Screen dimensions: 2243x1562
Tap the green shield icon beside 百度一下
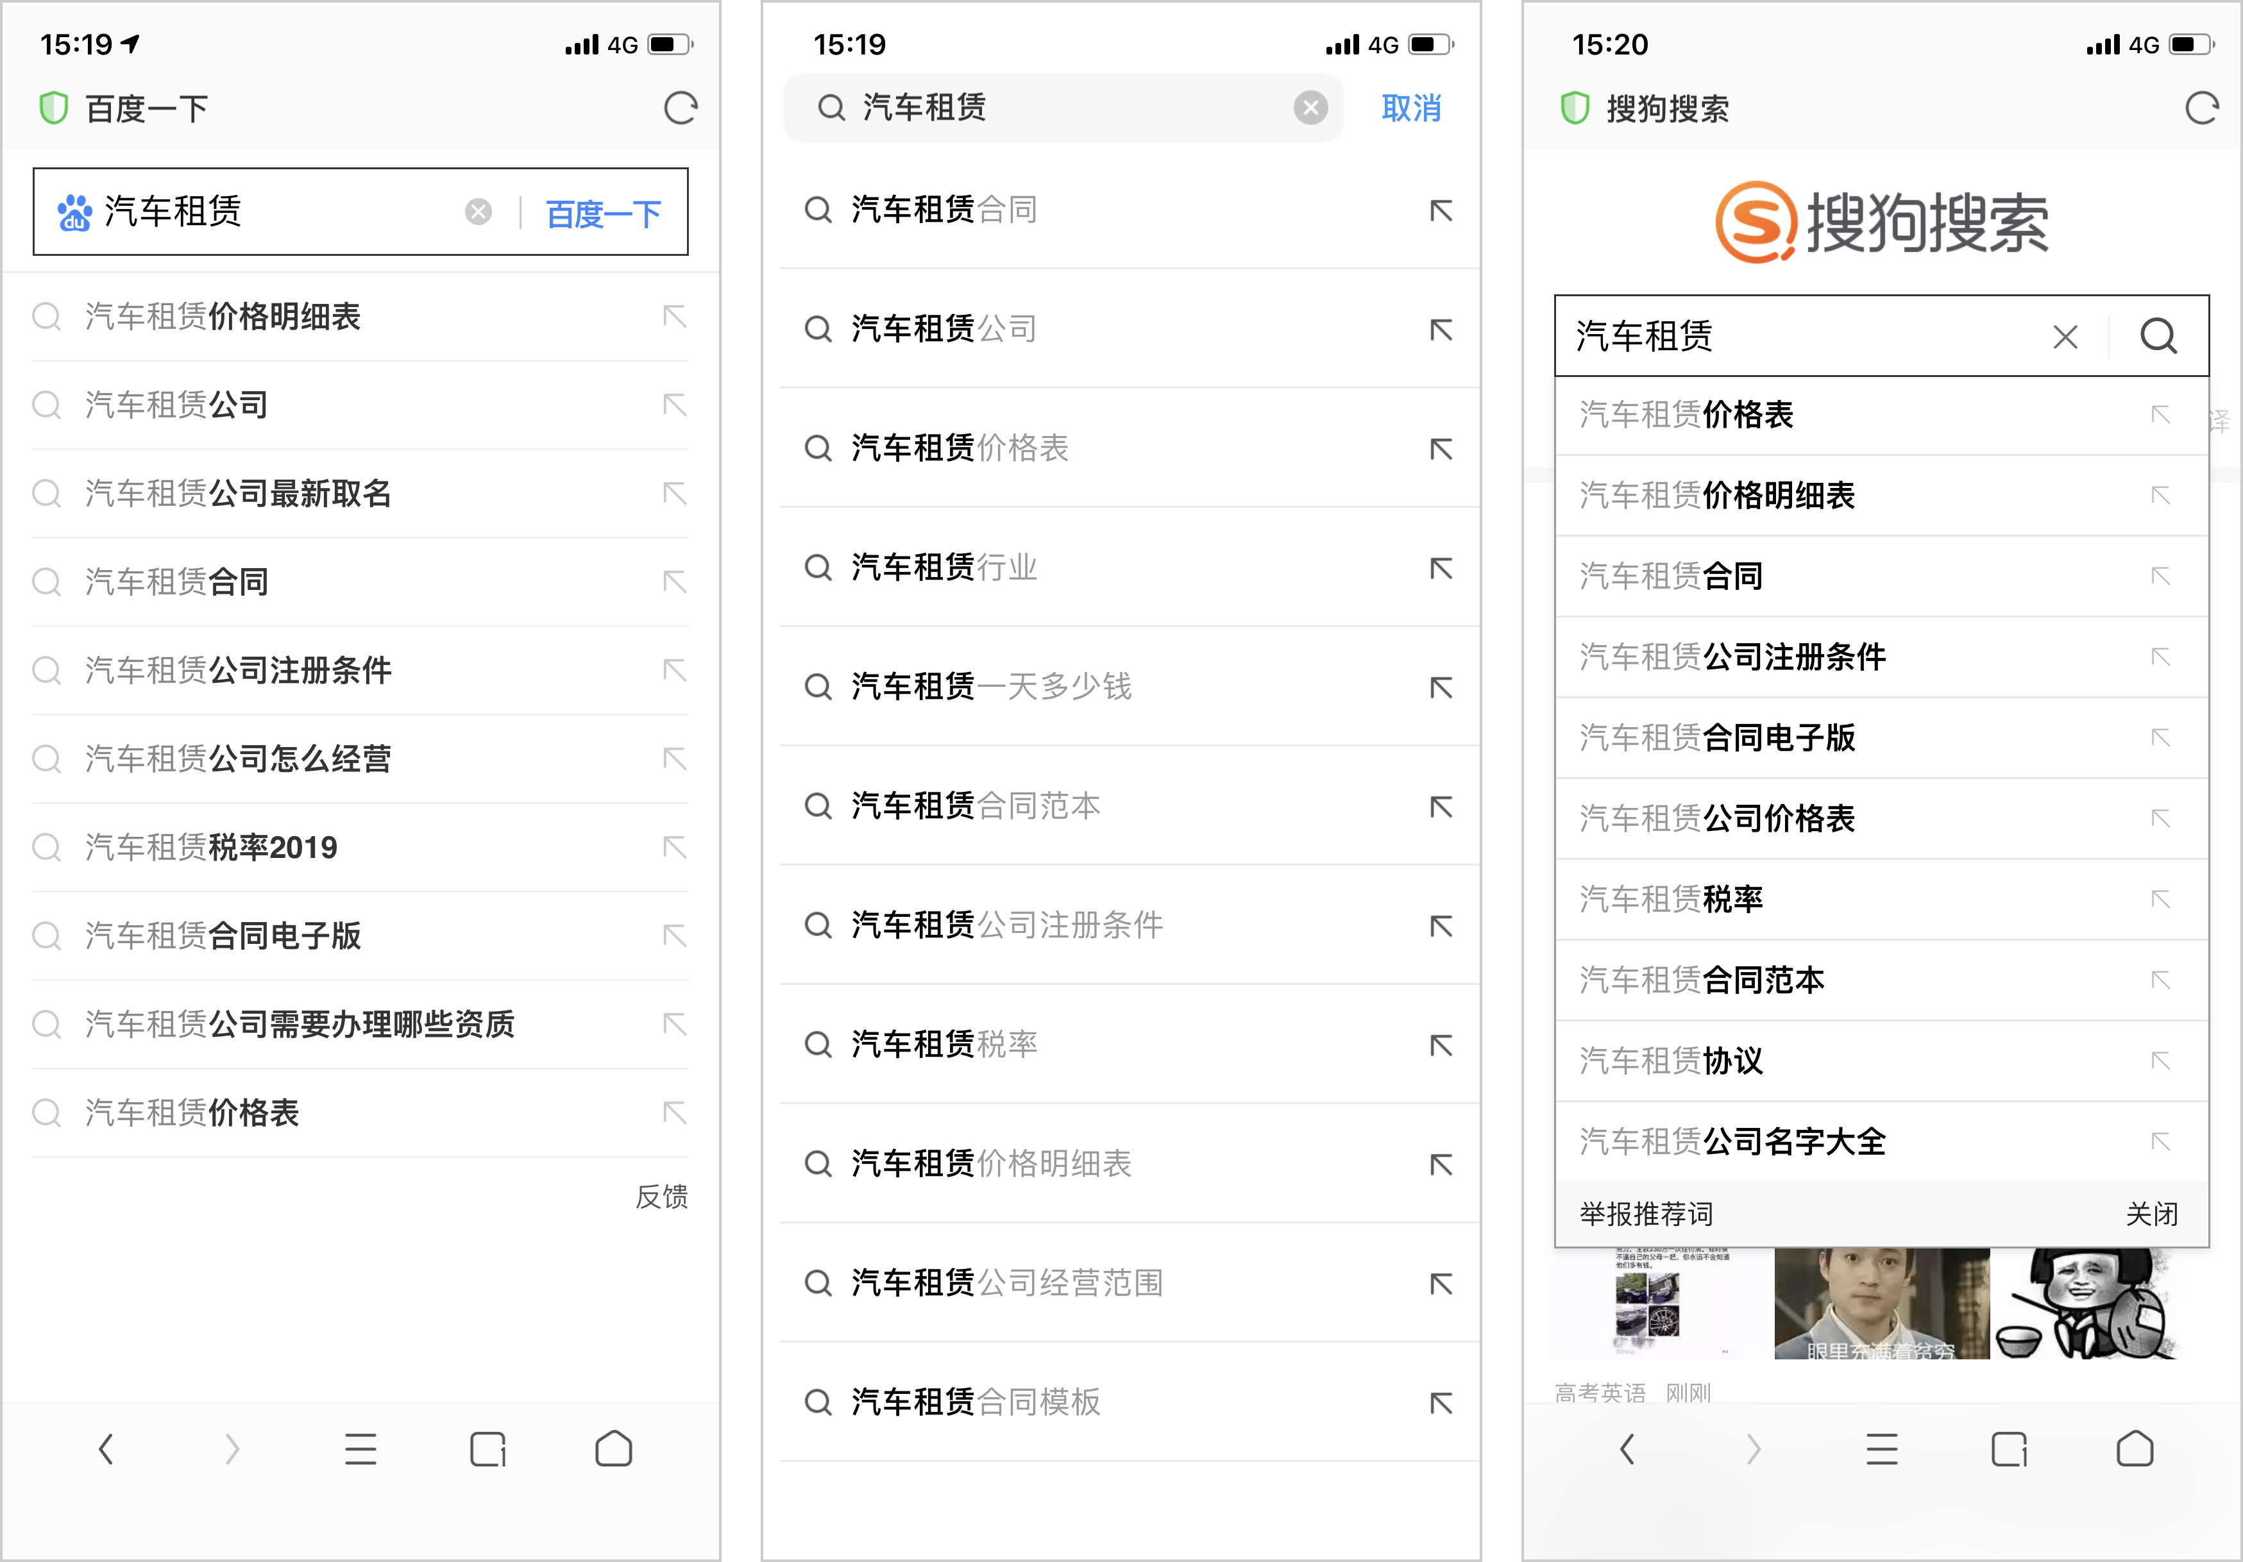point(55,108)
